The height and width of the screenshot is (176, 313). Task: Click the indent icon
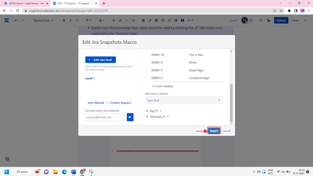(133, 20)
